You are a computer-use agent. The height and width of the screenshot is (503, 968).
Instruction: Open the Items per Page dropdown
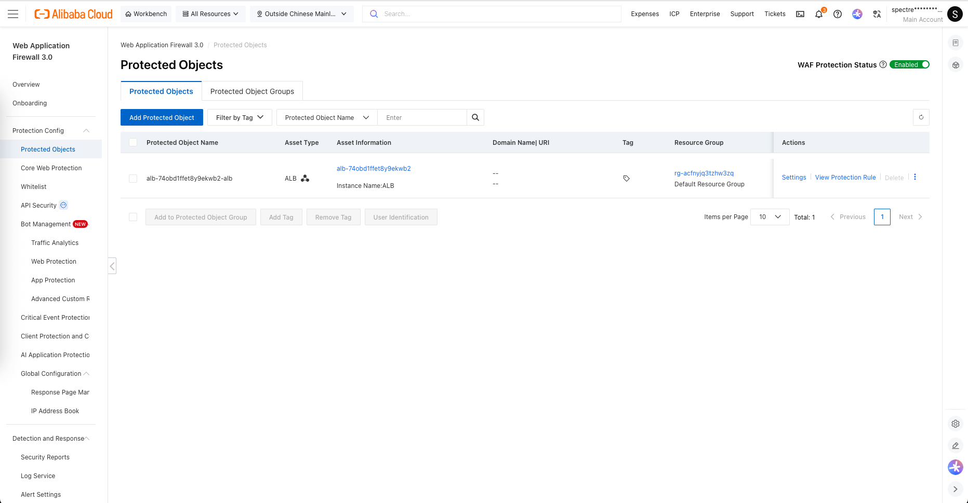pos(770,217)
